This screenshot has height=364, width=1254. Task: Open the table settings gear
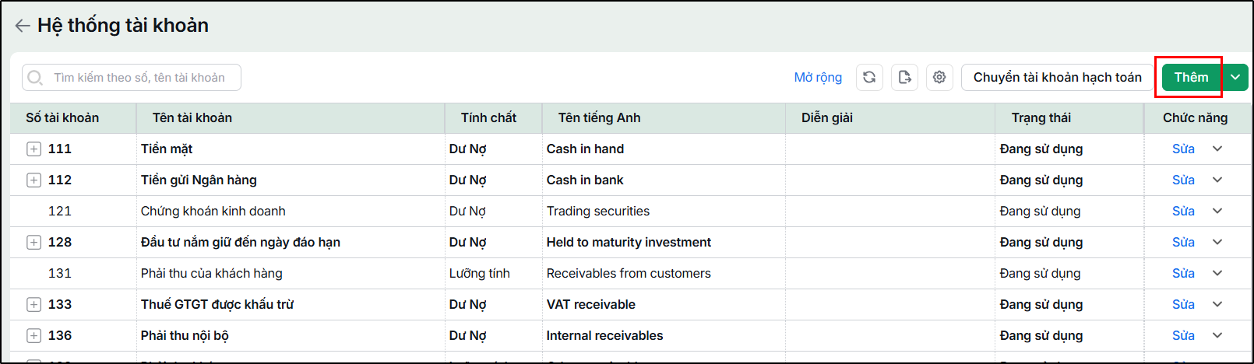tap(939, 78)
